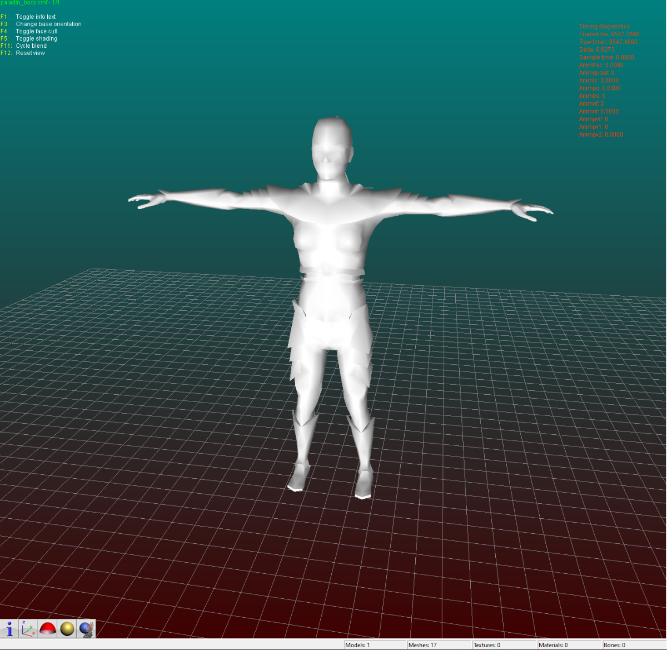Image resolution: width=667 pixels, height=650 pixels.
Task: Click the XYZ axis orientation icon
Action: pos(28,629)
